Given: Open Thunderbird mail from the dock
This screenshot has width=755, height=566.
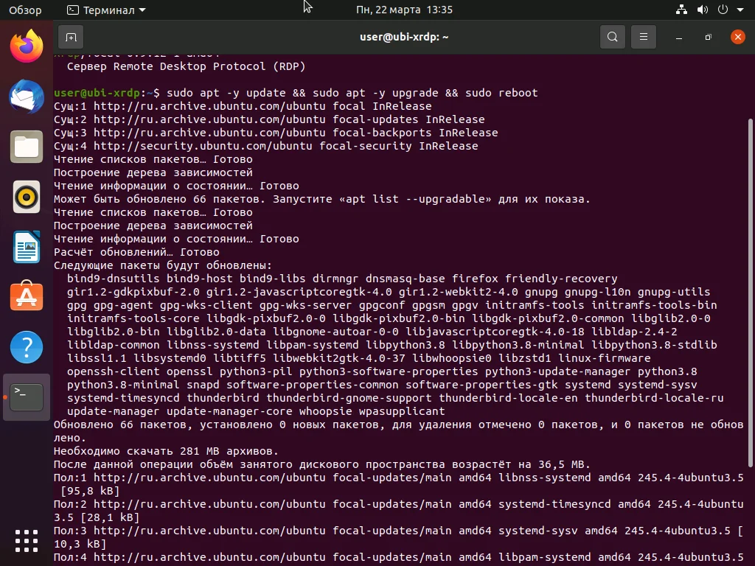Looking at the screenshot, I should point(26,97).
